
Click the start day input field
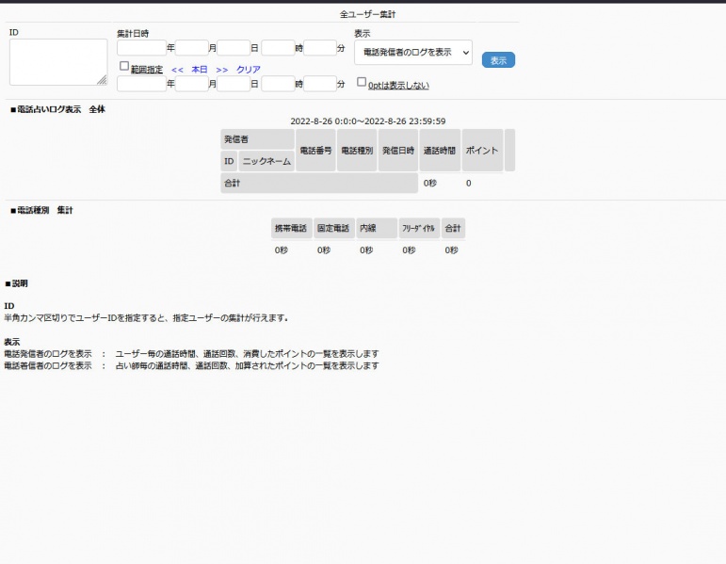[x=233, y=48]
